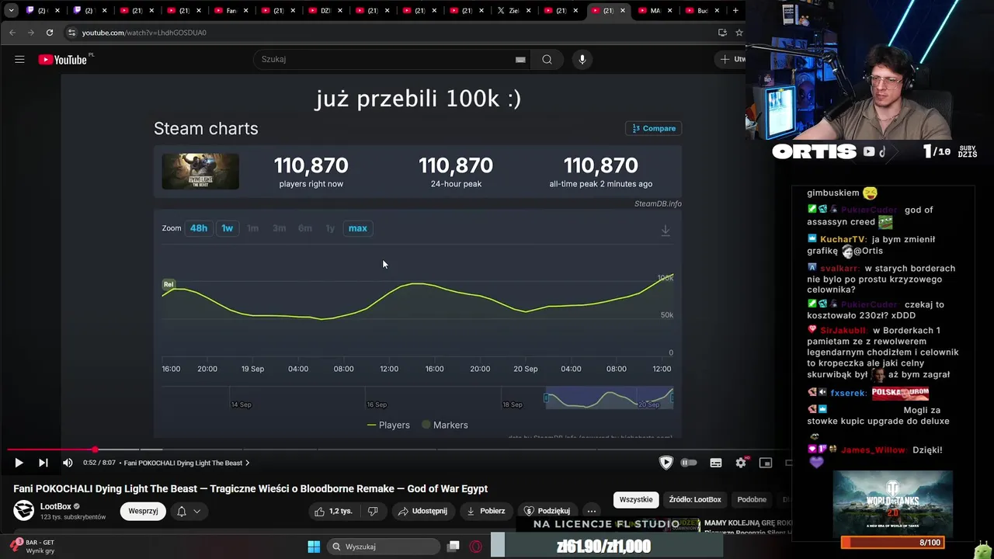Select the Wszystkie filter chip
The width and height of the screenshot is (994, 559).
(x=636, y=499)
